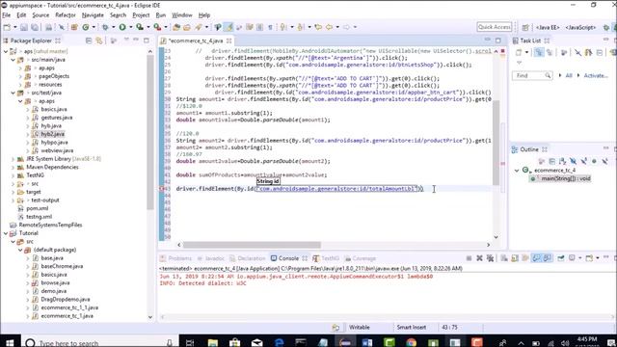Toggle the Mark Occurrences highlighter icon
617x347 pixels.
(228, 27)
